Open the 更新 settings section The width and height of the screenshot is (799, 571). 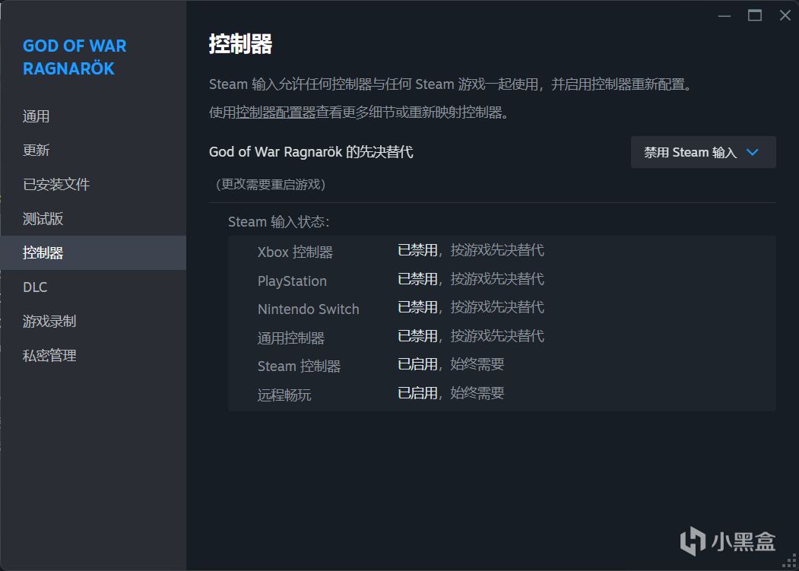pyautogui.click(x=93, y=151)
